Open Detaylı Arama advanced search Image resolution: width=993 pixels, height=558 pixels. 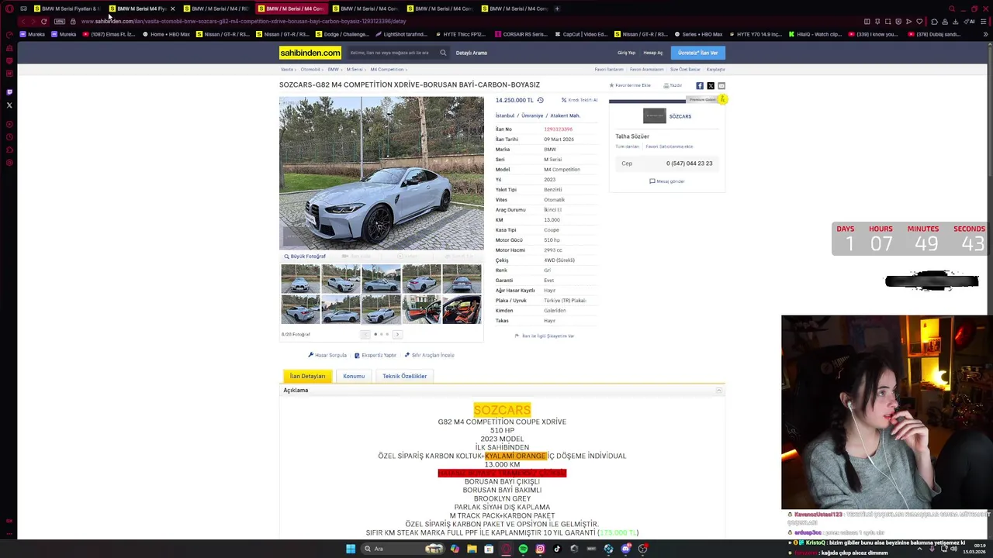click(x=472, y=53)
